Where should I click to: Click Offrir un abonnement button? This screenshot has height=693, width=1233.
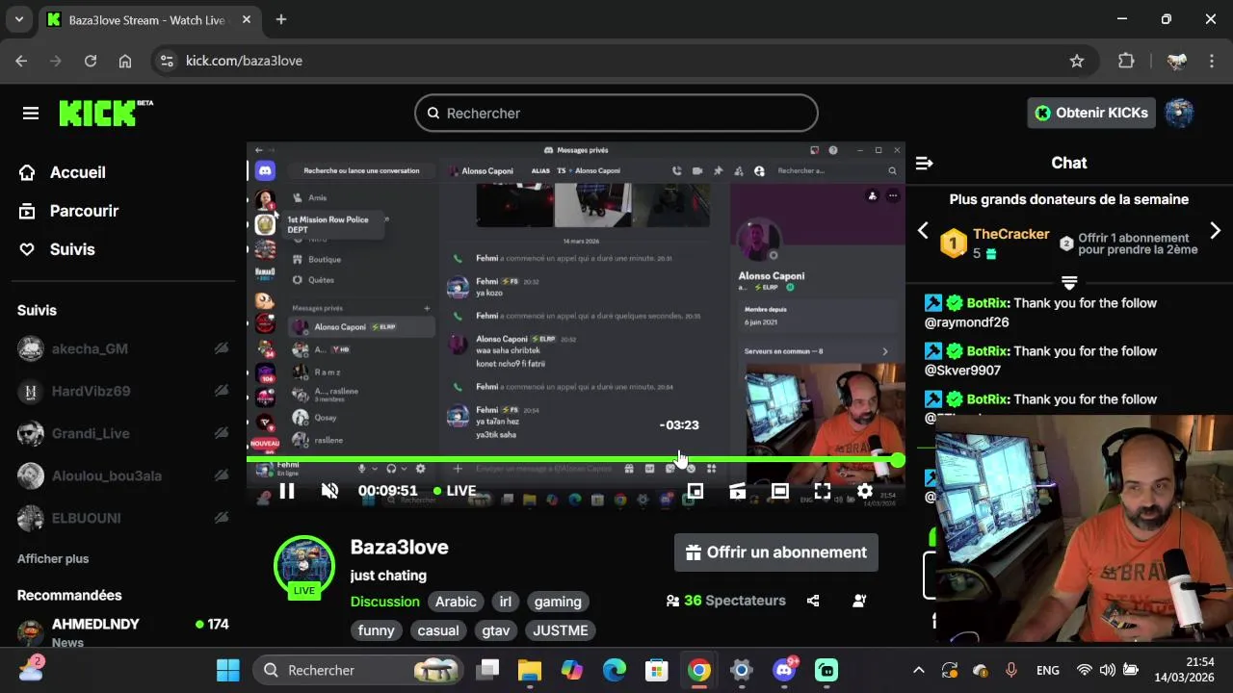pos(776,552)
